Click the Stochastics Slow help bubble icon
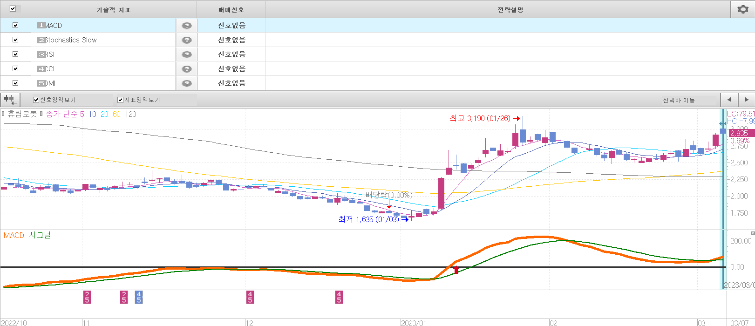This screenshot has height=326, width=755. tap(187, 40)
